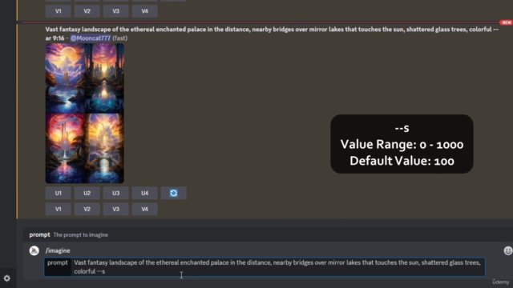This screenshot has width=513, height=288.
Task: Jump to new messages via NEW badge
Action: 506,22
